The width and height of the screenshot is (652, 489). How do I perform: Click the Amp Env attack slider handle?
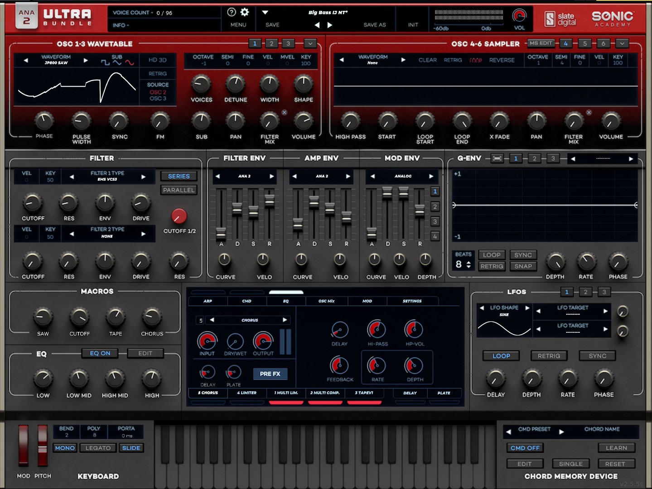pyautogui.click(x=298, y=223)
